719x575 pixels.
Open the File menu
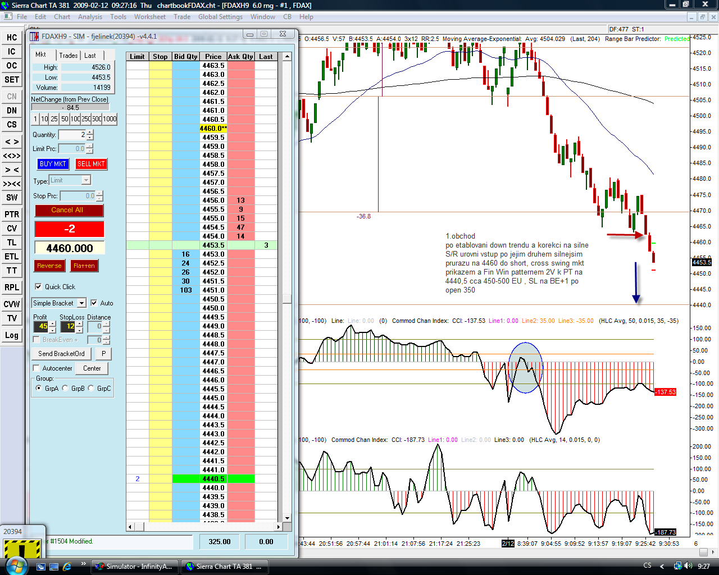pyautogui.click(x=22, y=17)
